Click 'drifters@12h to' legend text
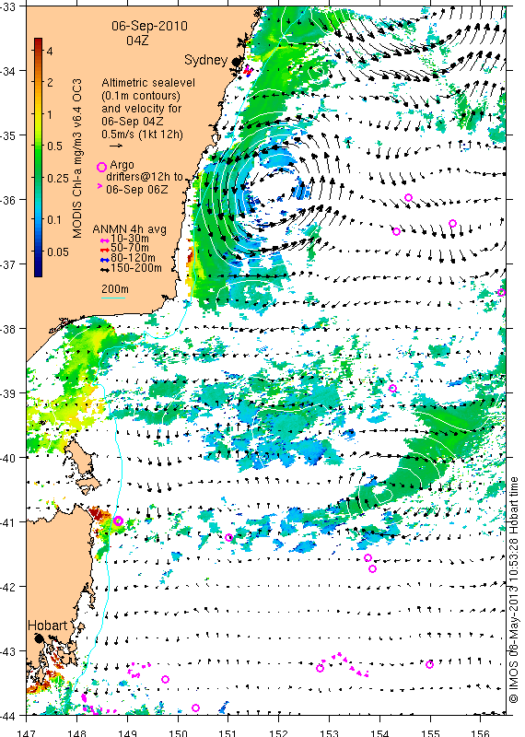This screenshot has height=737, width=525. pyautogui.click(x=145, y=177)
